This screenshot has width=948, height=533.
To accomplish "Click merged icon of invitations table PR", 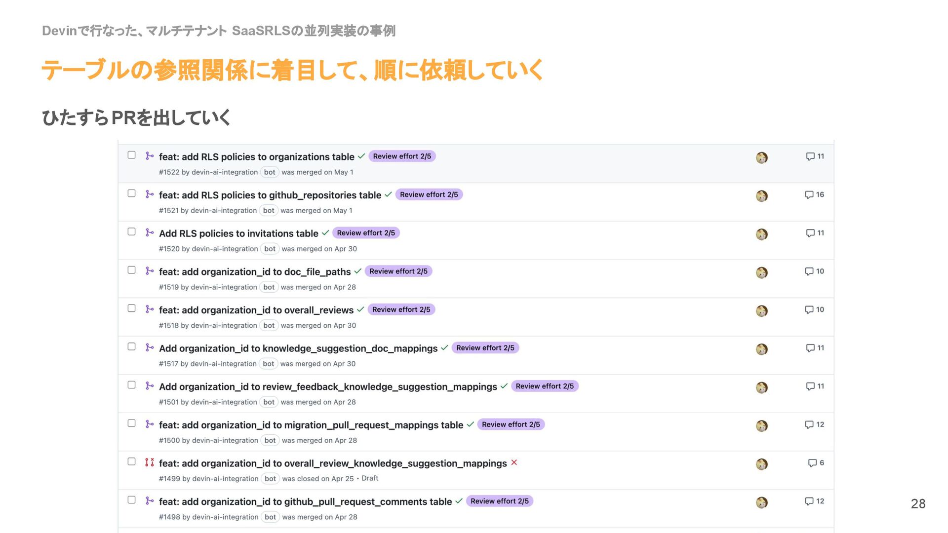I will click(x=150, y=232).
